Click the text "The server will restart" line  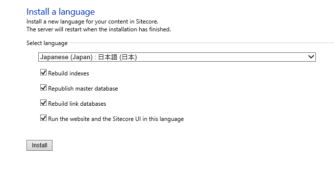click(x=99, y=29)
